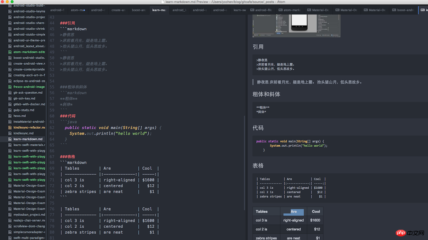Click the 粗体和斜体 heading in preview
Viewport: 428px width, 240px height.
pos(266,94)
